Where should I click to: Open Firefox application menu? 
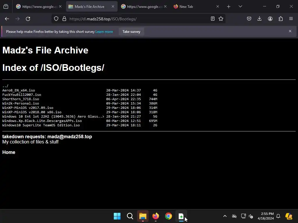291,19
